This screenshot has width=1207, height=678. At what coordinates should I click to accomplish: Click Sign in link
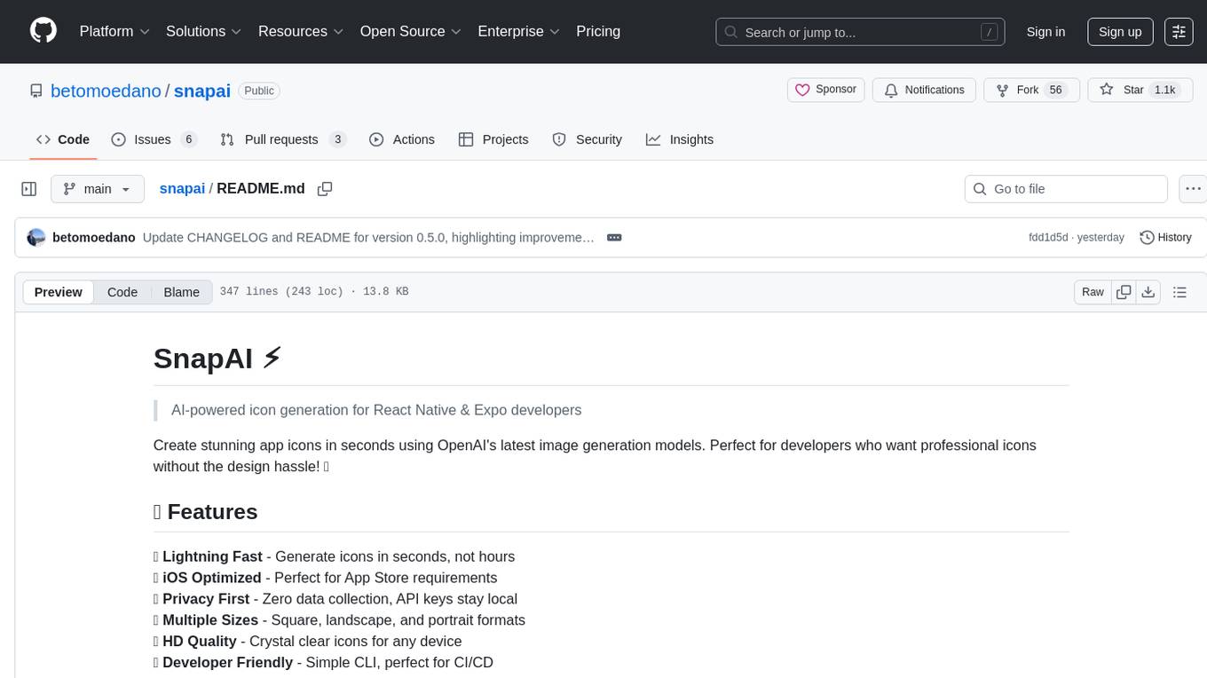pyautogui.click(x=1045, y=32)
